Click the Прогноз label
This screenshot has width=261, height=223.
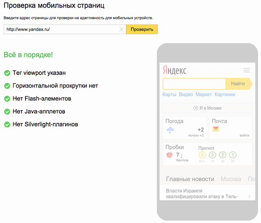206,148
